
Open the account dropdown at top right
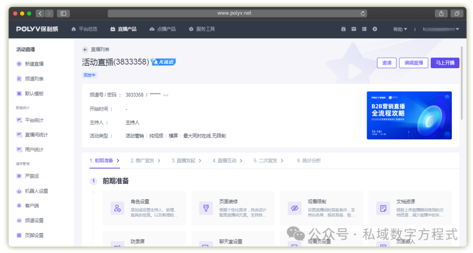[442, 29]
